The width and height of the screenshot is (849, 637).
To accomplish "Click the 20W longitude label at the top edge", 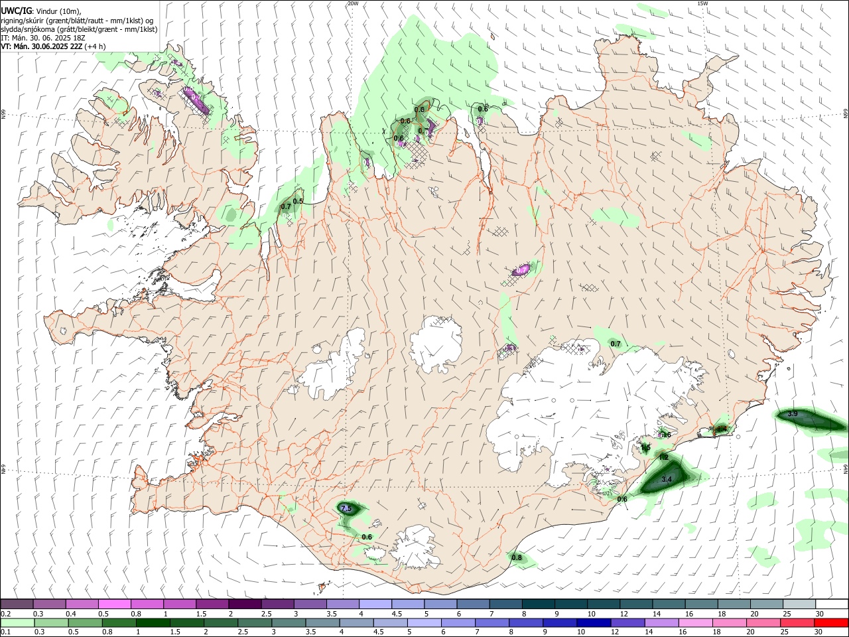I will tap(353, 3).
